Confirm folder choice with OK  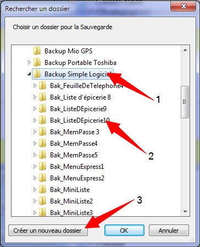tap(124, 230)
